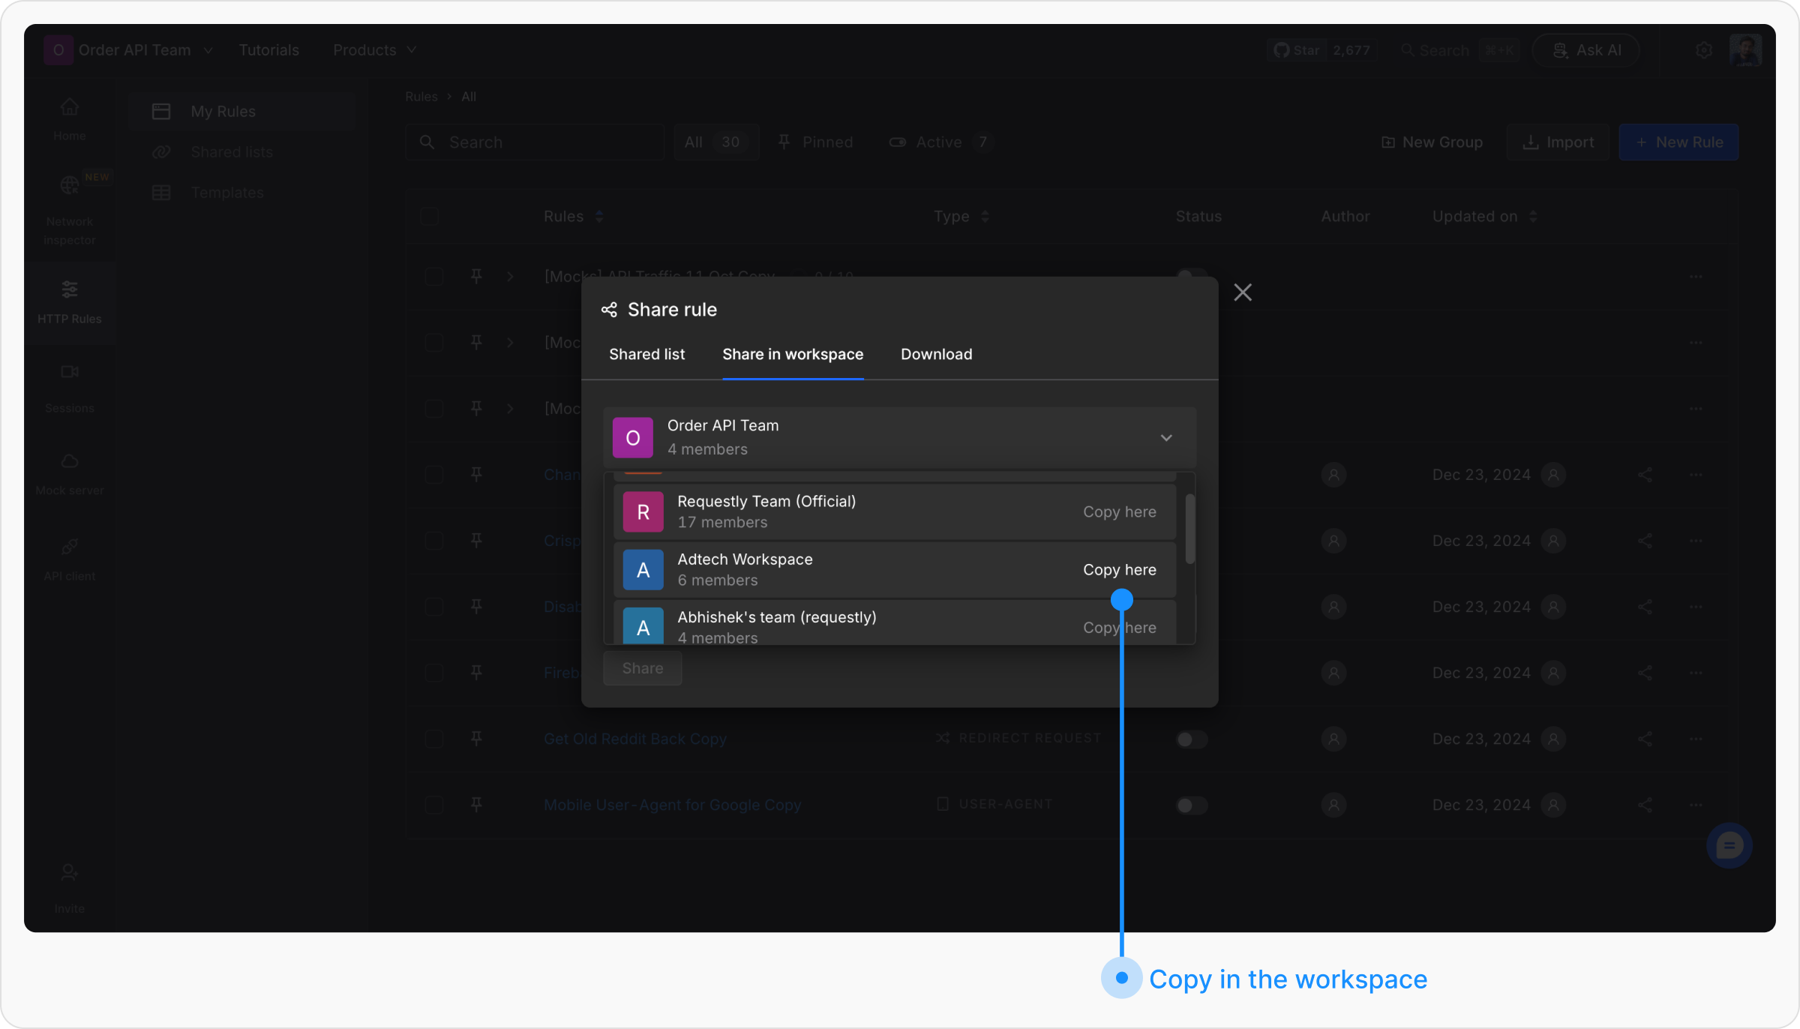
Task: Open the Mock server cloud icon
Action: 69,461
